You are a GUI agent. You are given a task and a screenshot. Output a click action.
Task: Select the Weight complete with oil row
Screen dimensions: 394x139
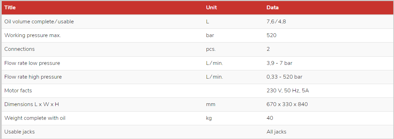pyautogui.click(x=197, y=118)
